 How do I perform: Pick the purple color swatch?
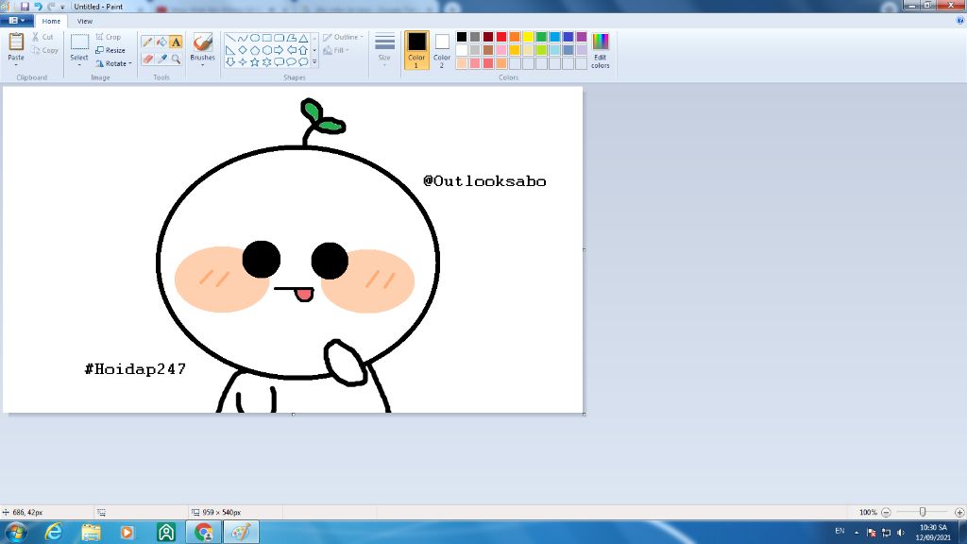582,37
